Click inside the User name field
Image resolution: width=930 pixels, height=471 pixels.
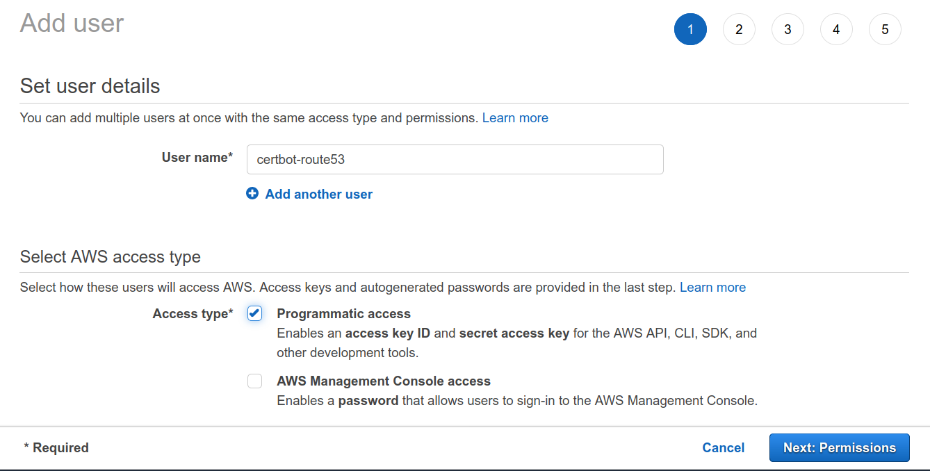[x=455, y=159]
